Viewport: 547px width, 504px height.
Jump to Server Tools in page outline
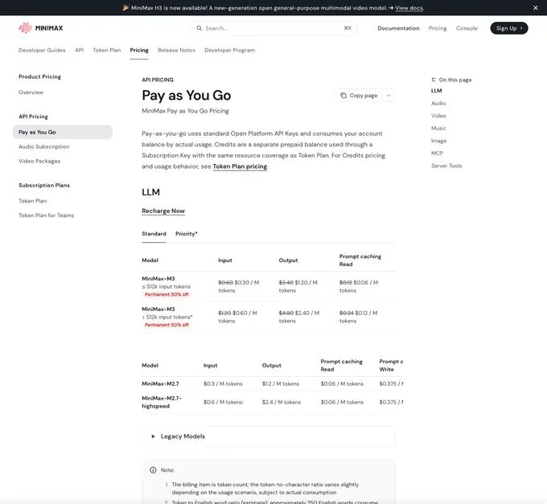tap(446, 166)
